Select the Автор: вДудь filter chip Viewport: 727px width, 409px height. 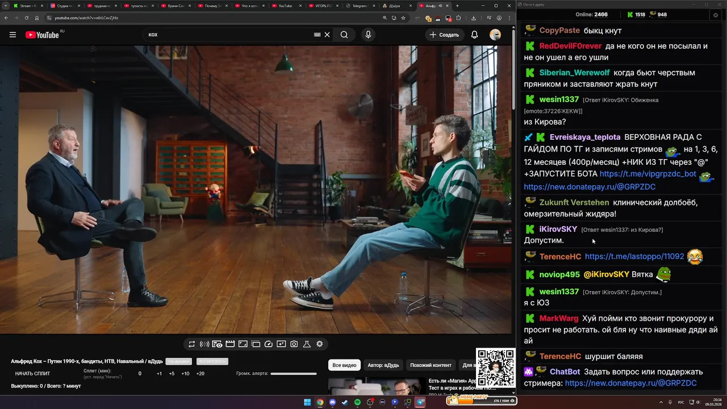pos(383,365)
